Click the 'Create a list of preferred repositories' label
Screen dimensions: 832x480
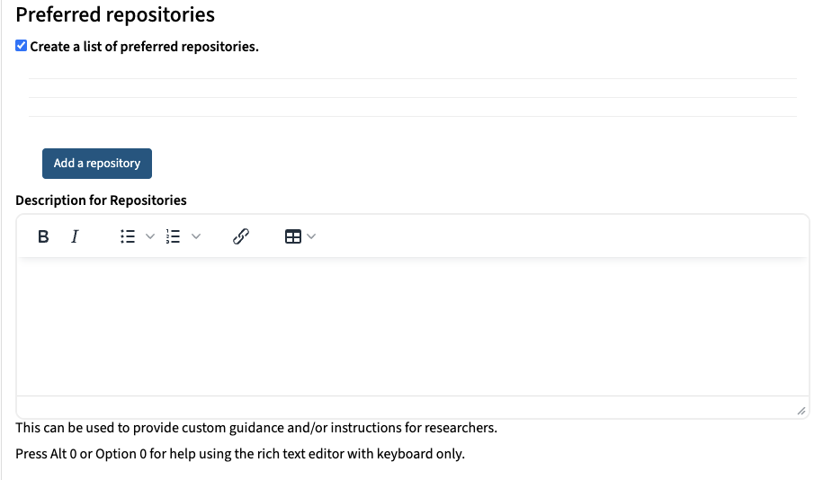click(x=144, y=47)
